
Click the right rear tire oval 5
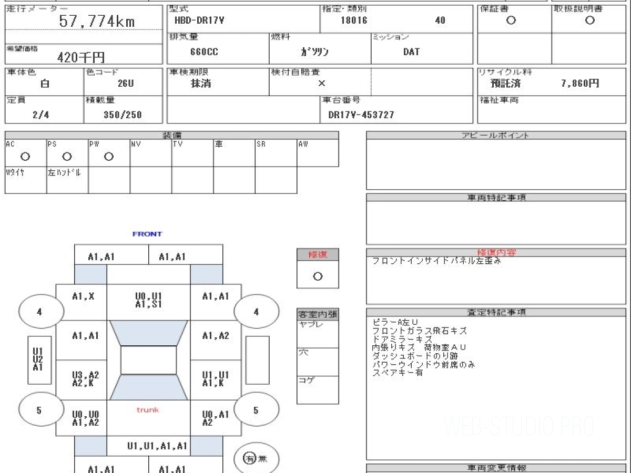pos(256,410)
